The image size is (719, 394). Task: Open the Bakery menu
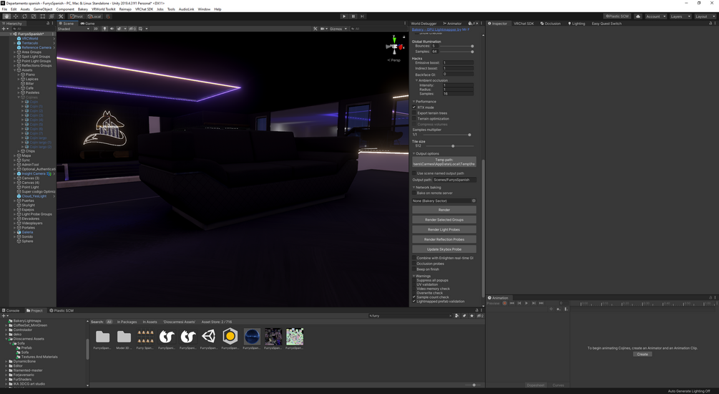pyautogui.click(x=82, y=9)
